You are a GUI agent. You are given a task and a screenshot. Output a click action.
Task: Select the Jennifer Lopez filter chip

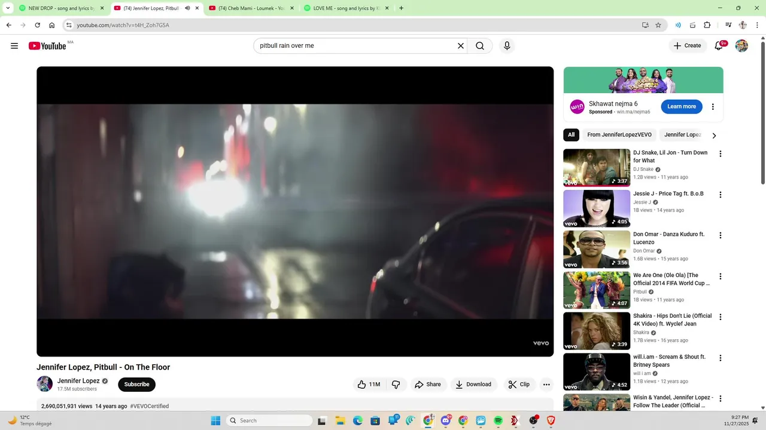click(x=682, y=135)
